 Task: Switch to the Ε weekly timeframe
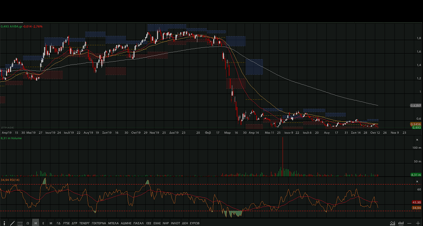(x=43, y=223)
